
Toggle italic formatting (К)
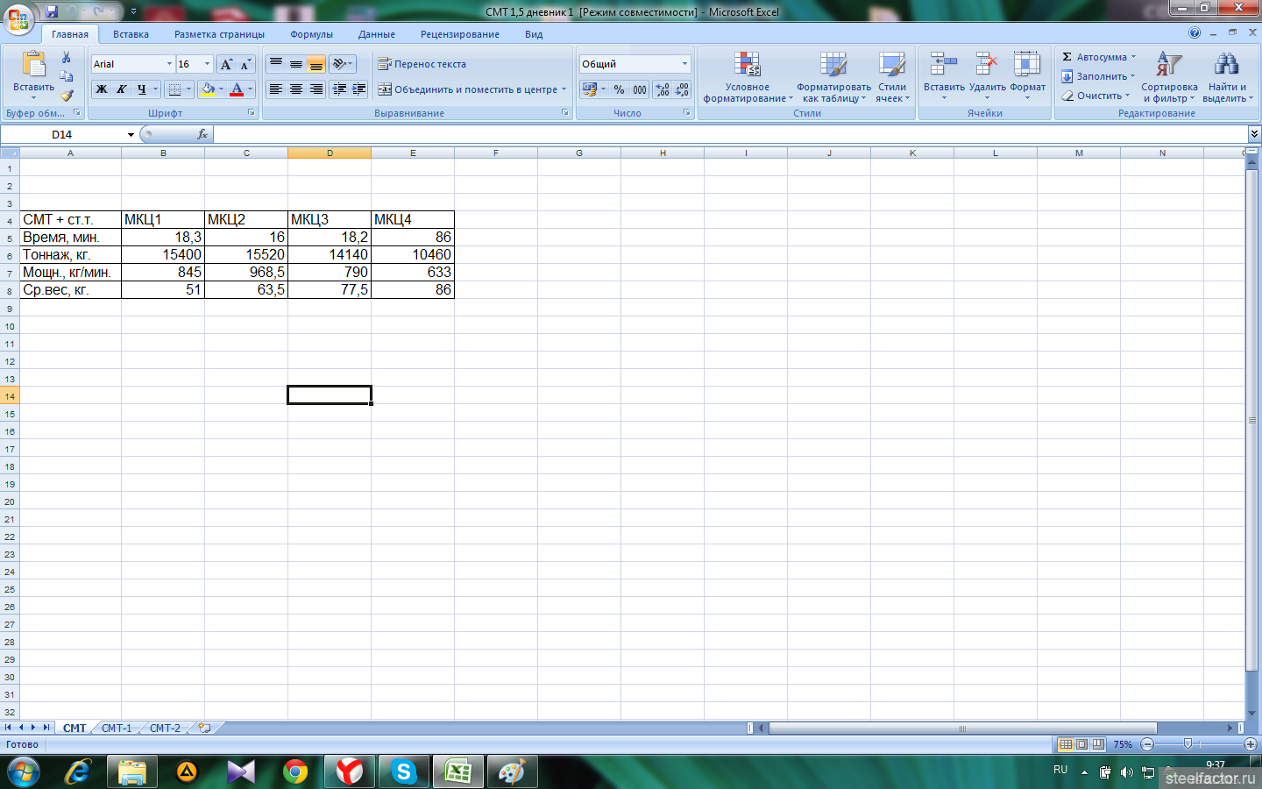122,89
